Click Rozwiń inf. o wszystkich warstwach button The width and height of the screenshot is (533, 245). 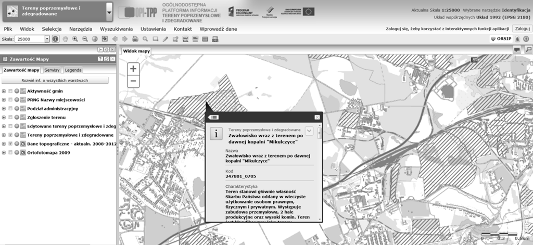tap(55, 81)
